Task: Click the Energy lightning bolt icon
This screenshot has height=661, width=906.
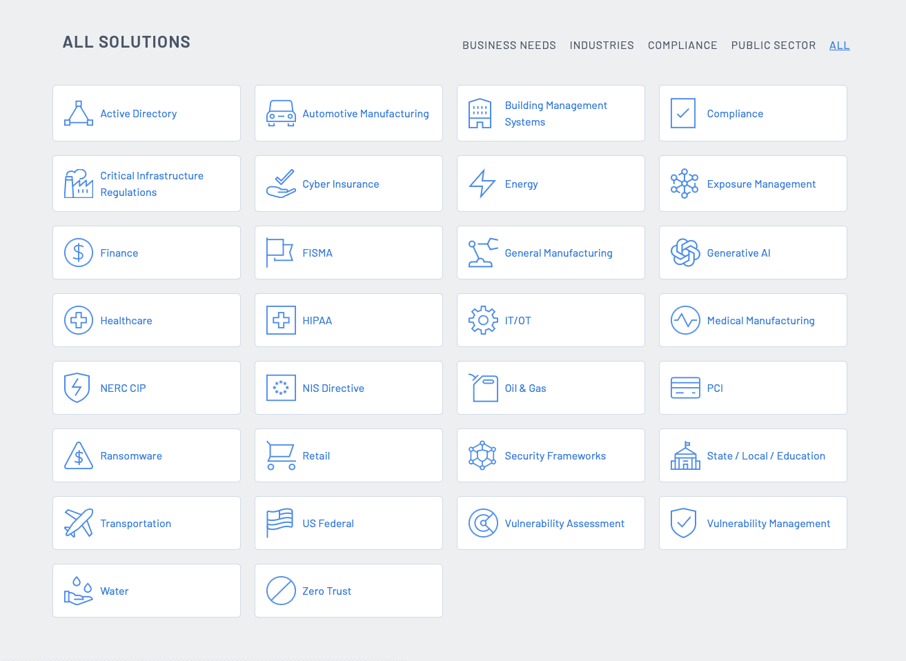Action: [x=482, y=184]
